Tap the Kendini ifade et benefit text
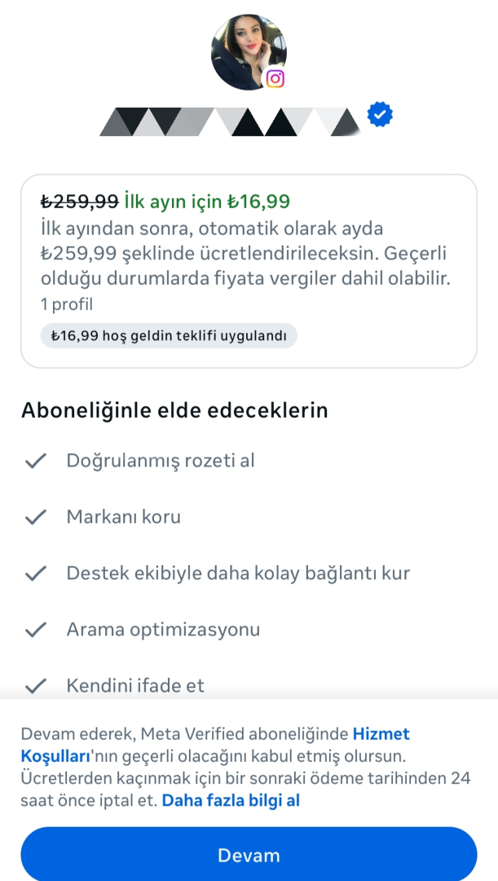This screenshot has height=881, width=498. tap(135, 686)
